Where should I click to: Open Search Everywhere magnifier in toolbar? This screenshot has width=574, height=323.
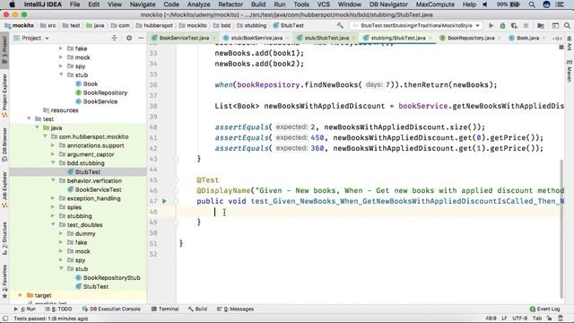pos(567,26)
